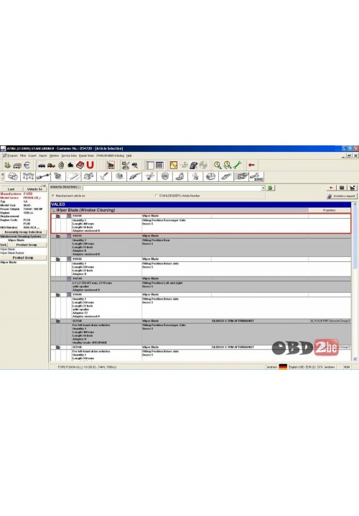This screenshot has height=516, width=359.
Task: Click the Sort. button in left panel
Action: click(4, 245)
